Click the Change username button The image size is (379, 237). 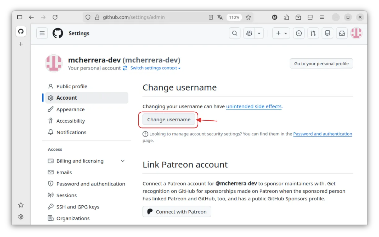[x=169, y=120]
